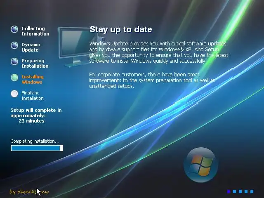
Task: Click the Collecting Information step bullet
Action: pos(14,29)
